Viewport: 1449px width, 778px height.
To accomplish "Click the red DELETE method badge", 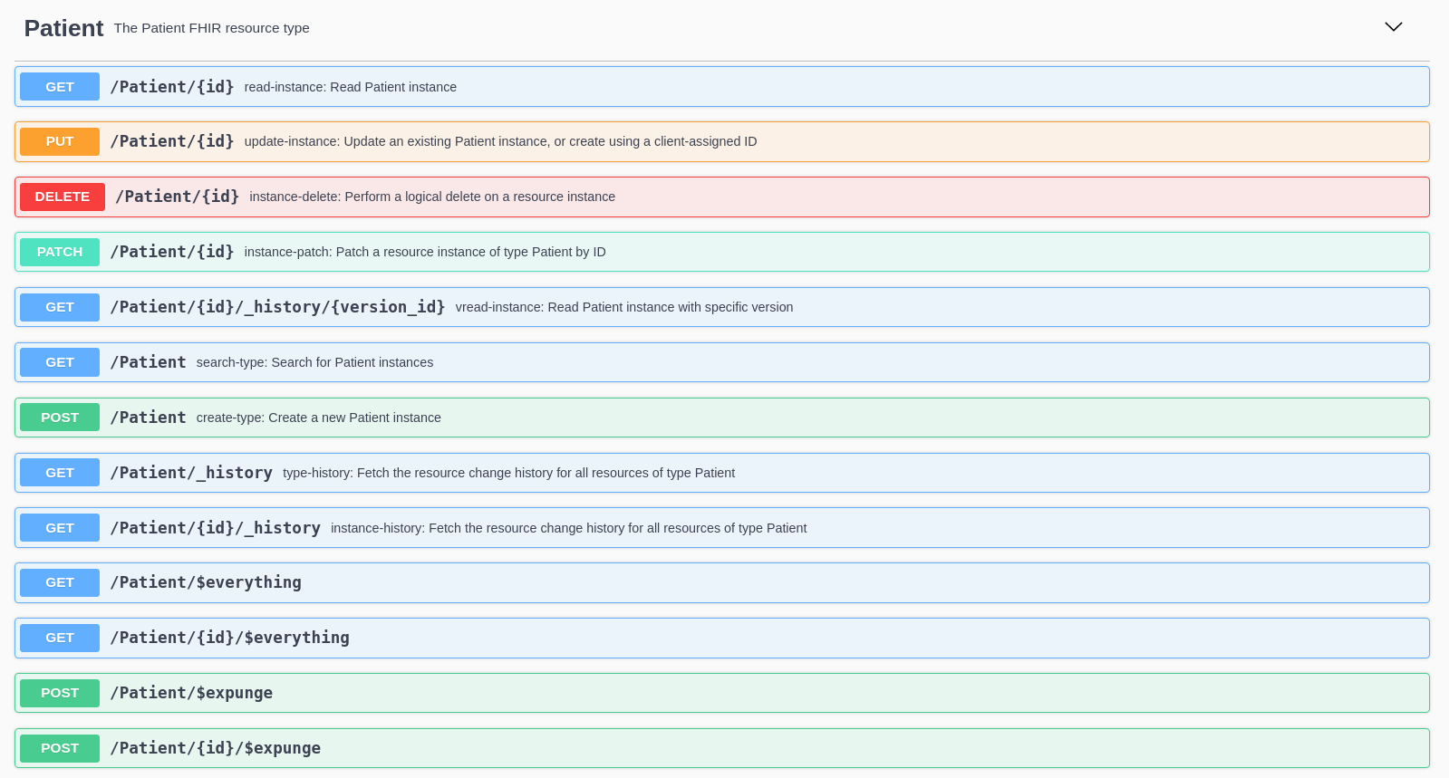I will [x=62, y=197].
